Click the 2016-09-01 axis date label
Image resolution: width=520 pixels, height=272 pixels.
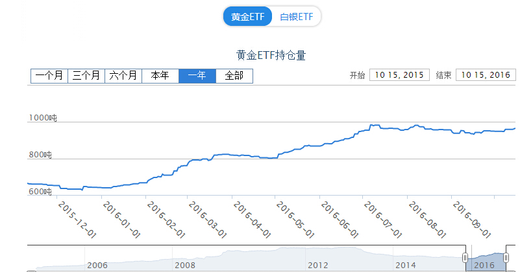point(471,220)
